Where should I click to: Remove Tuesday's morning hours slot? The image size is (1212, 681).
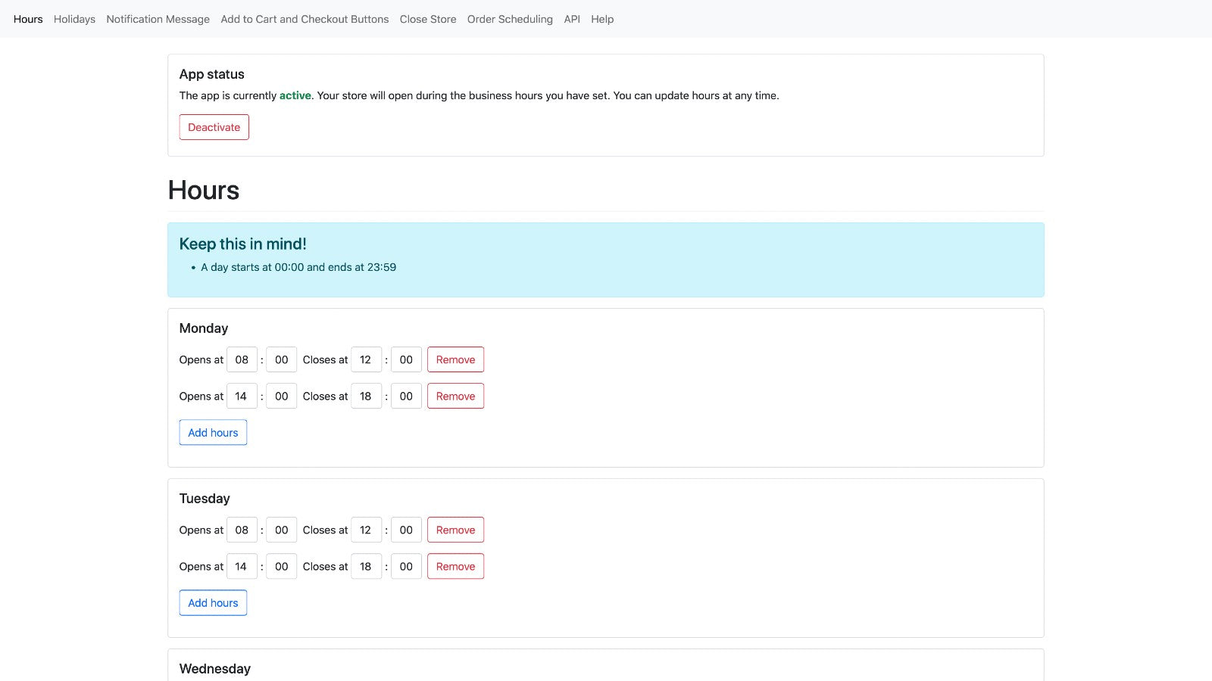(x=455, y=530)
